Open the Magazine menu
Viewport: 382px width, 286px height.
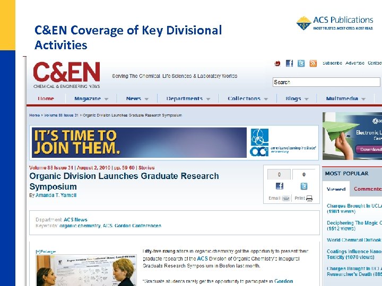click(x=88, y=99)
